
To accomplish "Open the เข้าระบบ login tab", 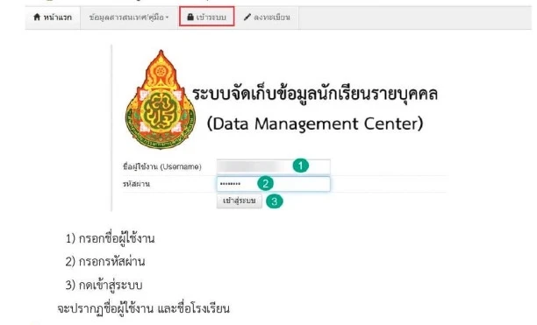I will (x=206, y=17).
